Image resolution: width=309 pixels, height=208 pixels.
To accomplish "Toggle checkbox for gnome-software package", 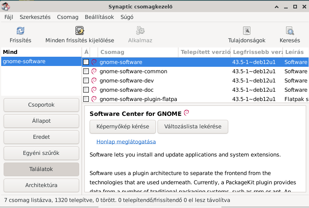I will (86, 62).
